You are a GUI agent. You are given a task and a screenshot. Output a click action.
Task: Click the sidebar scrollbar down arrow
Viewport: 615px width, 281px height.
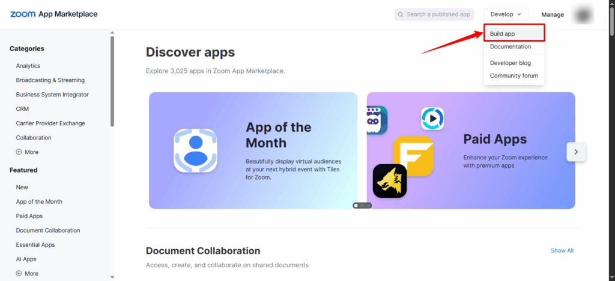tap(112, 277)
